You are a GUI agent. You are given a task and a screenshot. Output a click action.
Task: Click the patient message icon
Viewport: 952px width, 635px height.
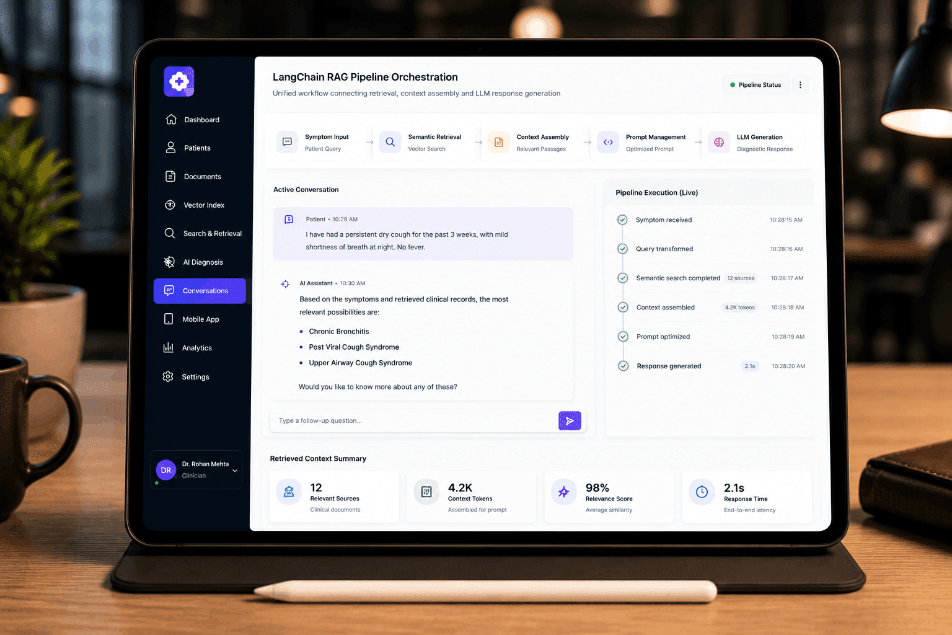pyautogui.click(x=289, y=220)
